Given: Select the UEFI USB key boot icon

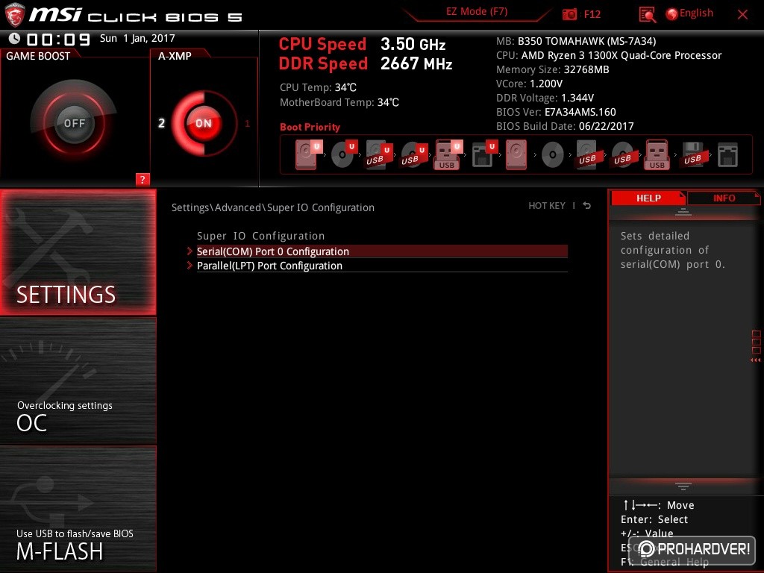Looking at the screenshot, I should coord(448,154).
